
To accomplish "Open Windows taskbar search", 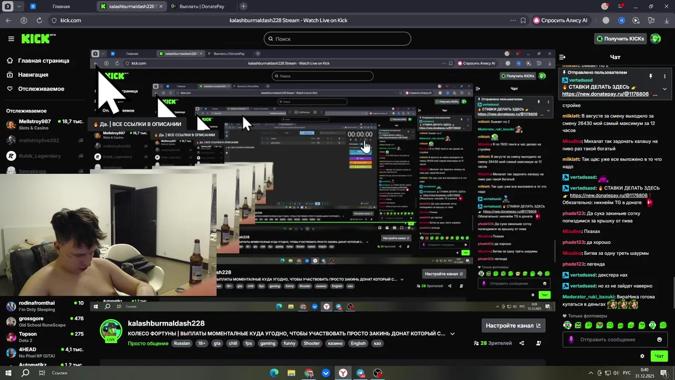I will pyautogui.click(x=25, y=373).
